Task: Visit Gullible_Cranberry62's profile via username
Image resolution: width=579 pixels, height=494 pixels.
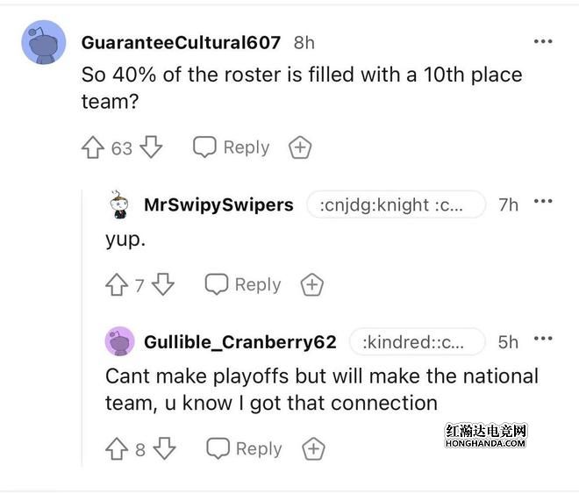Action: [x=240, y=341]
